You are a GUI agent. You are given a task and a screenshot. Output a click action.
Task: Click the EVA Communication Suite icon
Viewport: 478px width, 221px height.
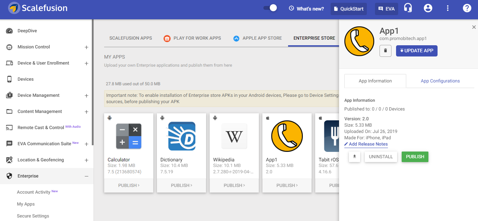point(9,144)
